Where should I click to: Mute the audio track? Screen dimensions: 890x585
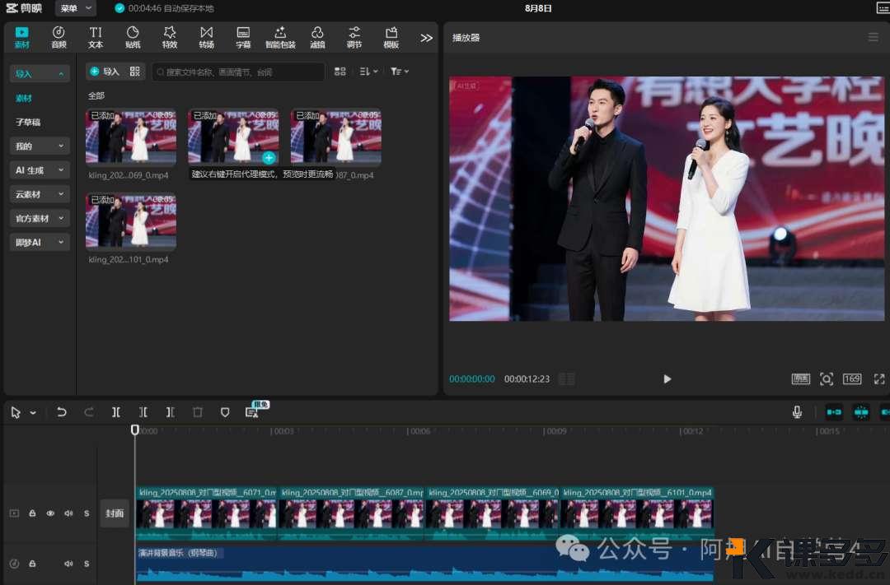click(68, 564)
